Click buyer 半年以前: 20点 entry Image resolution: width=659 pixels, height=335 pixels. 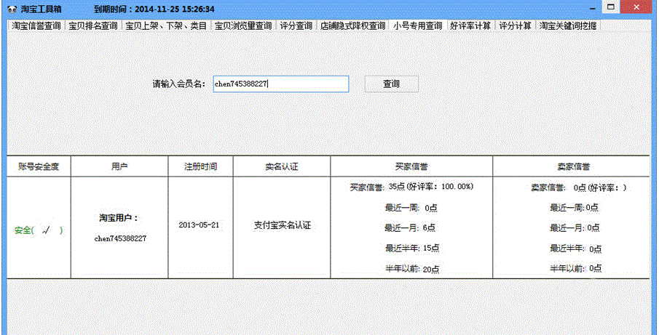[411, 269]
